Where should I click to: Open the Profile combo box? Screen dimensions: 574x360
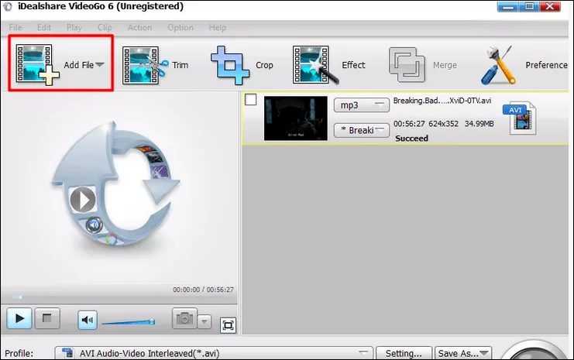218,353
